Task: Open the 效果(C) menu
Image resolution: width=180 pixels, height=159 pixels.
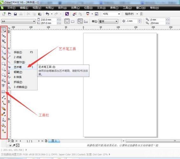Action: click(x=75, y=8)
